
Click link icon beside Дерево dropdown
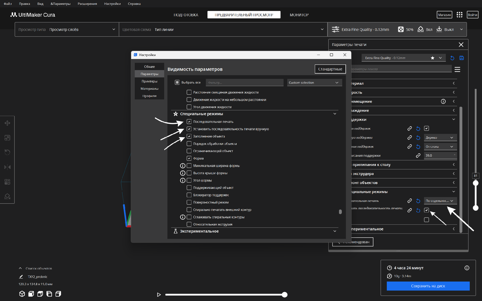[410, 138]
